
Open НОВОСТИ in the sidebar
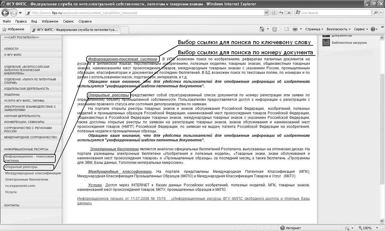[x=11, y=49]
